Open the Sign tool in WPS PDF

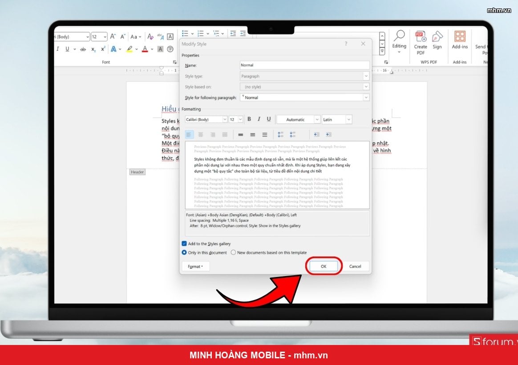(x=437, y=40)
